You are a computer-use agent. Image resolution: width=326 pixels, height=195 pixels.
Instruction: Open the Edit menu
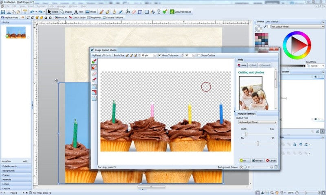pyautogui.click(x=14, y=6)
